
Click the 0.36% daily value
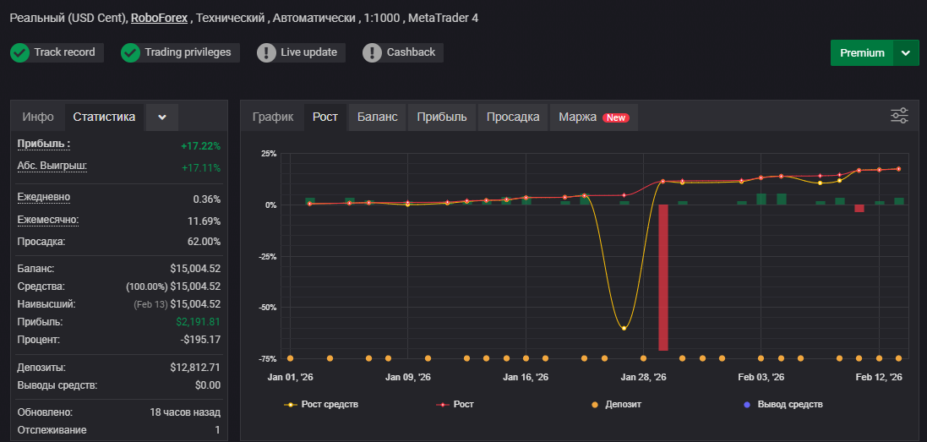(x=207, y=199)
